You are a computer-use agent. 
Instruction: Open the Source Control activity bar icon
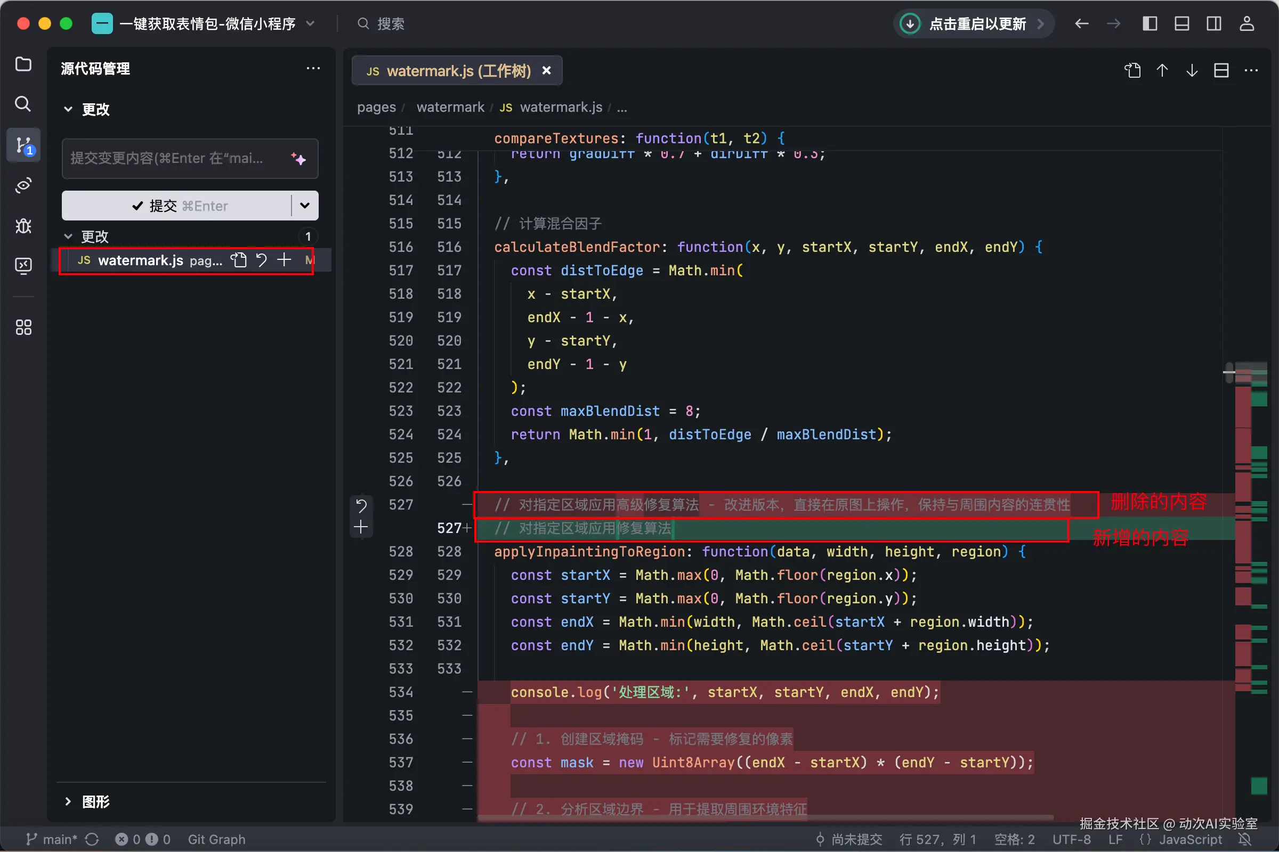(23, 145)
